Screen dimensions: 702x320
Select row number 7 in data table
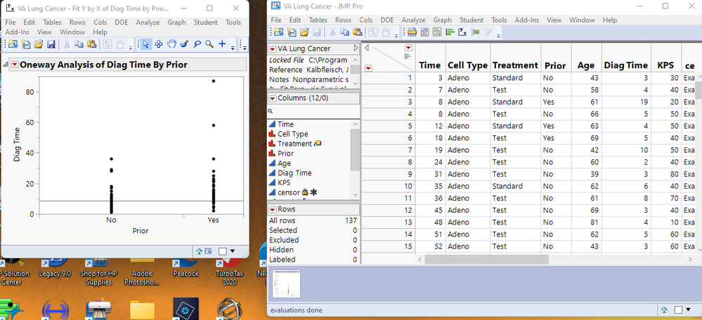tap(388, 149)
